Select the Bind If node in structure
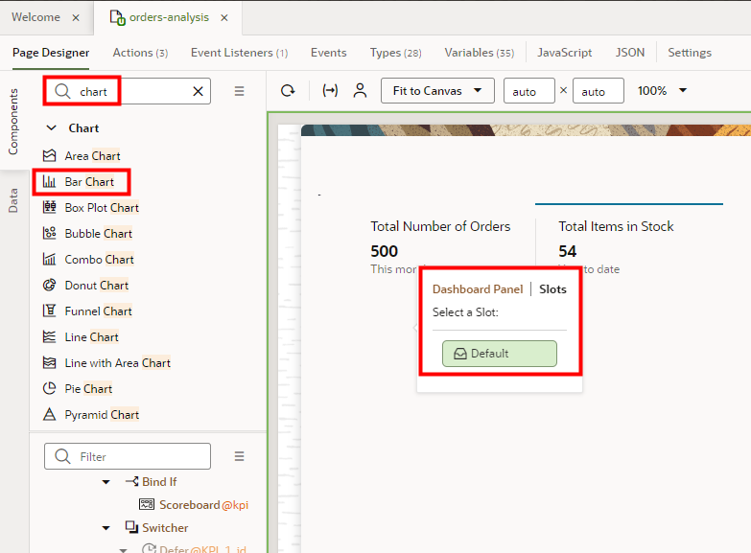 point(151,482)
